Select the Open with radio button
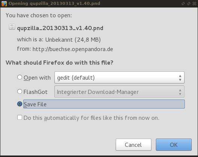This screenshot has width=198, height=157. coord(20,77)
